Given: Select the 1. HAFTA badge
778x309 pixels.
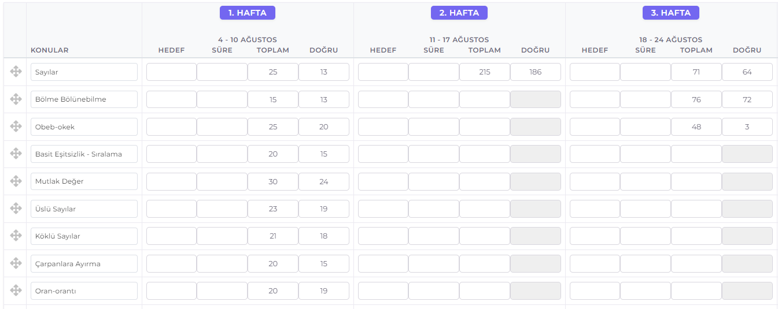Looking at the screenshot, I should click(247, 13).
